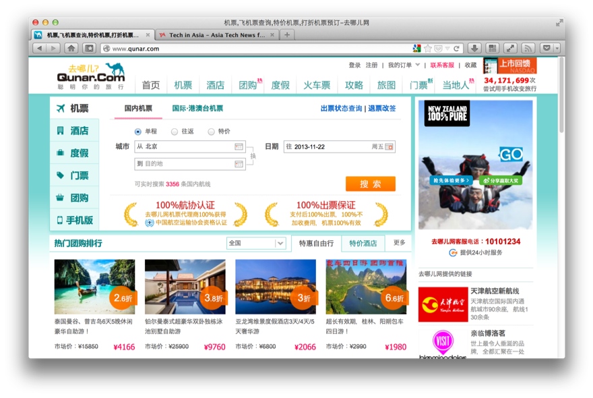Click the 上市回馈 NASDAQ promo banner
The height and width of the screenshot is (398, 593).
click(510, 65)
